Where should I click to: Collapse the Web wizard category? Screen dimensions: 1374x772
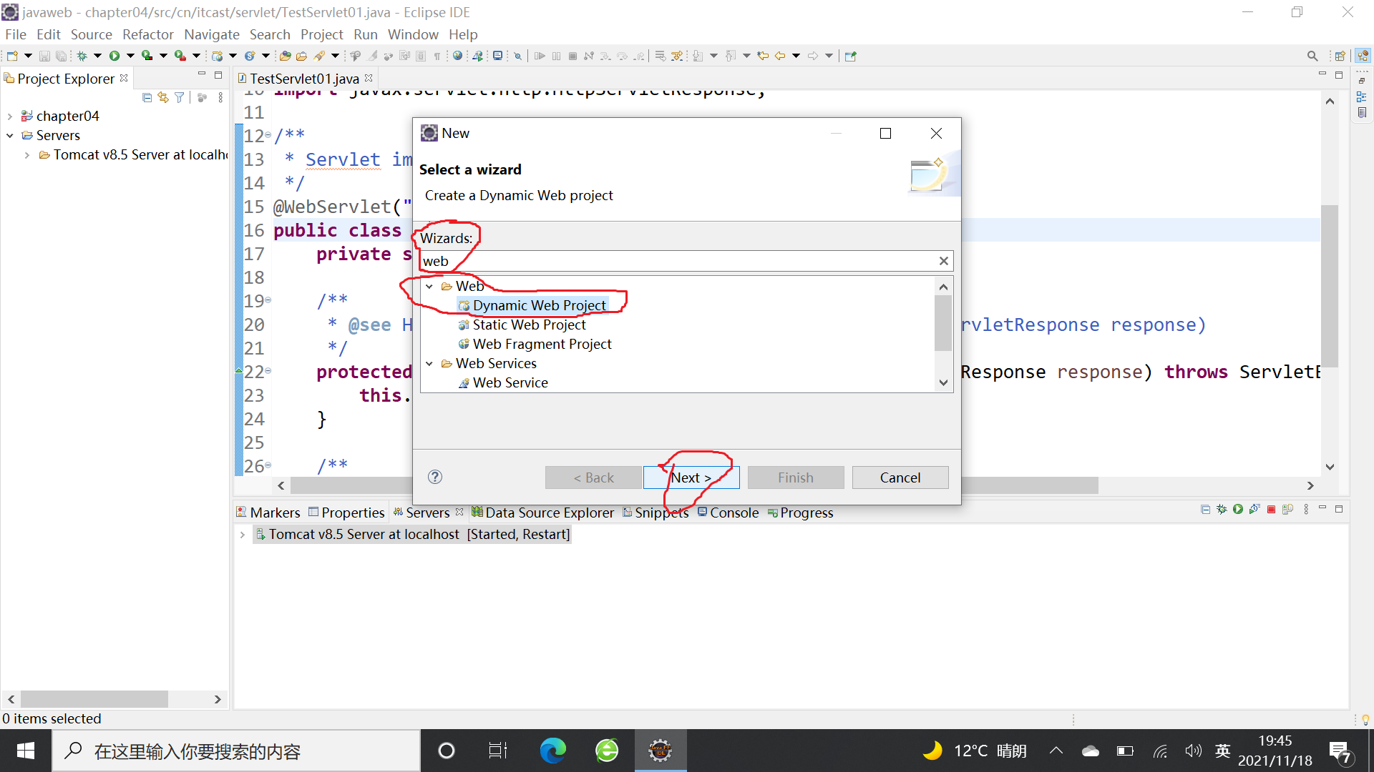point(429,287)
